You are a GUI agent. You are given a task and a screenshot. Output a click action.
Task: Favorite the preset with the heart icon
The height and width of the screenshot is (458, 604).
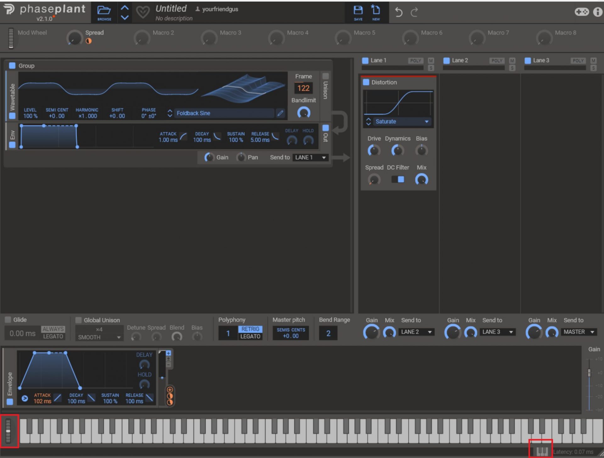coord(143,12)
